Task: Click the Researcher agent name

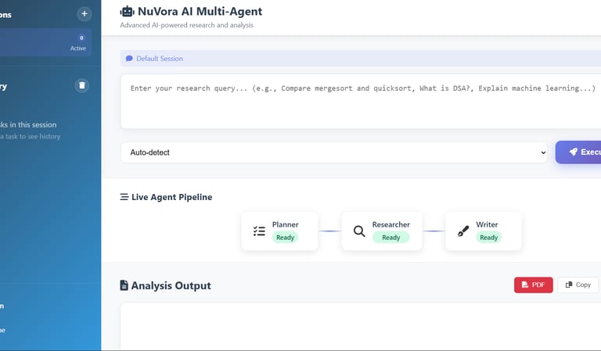Action: click(391, 224)
